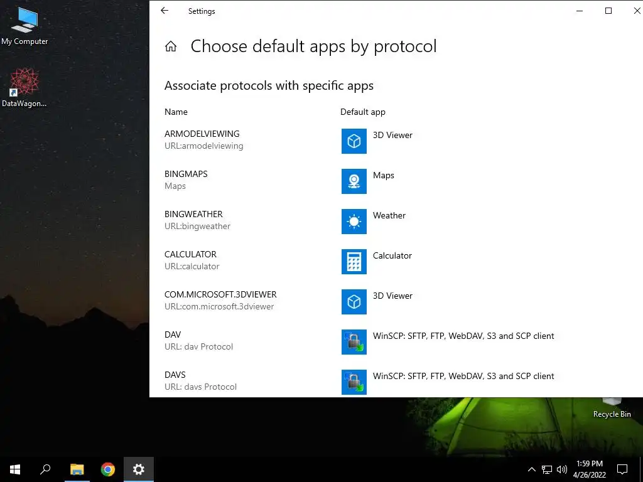Change 3D Viewer label for COM.MICROSOFT.3DVIEWER

tap(392, 296)
